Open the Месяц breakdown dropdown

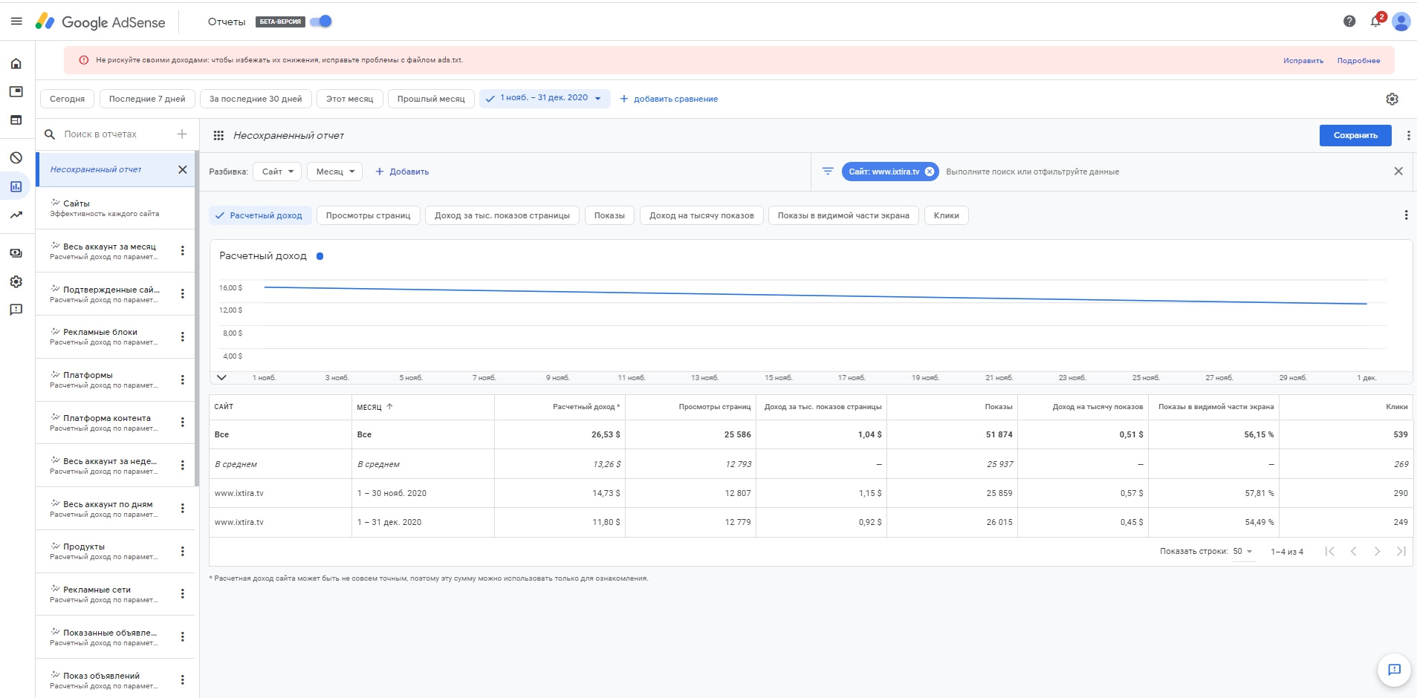(334, 172)
